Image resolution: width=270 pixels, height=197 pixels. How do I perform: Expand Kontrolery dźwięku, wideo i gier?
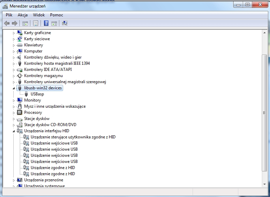[x=14, y=58]
